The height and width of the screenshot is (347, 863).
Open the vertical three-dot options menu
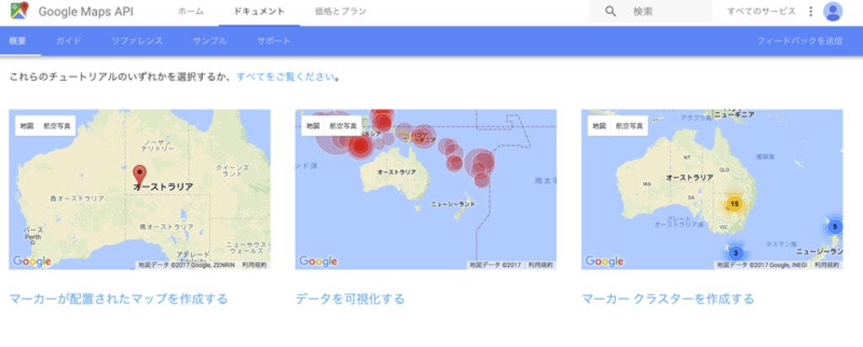[x=811, y=12]
